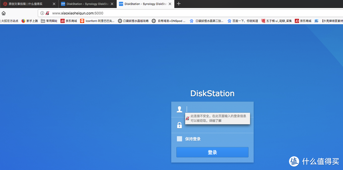Click the insecure connection lock icon
This screenshot has height=170, width=343.
pyautogui.click(x=47, y=13)
